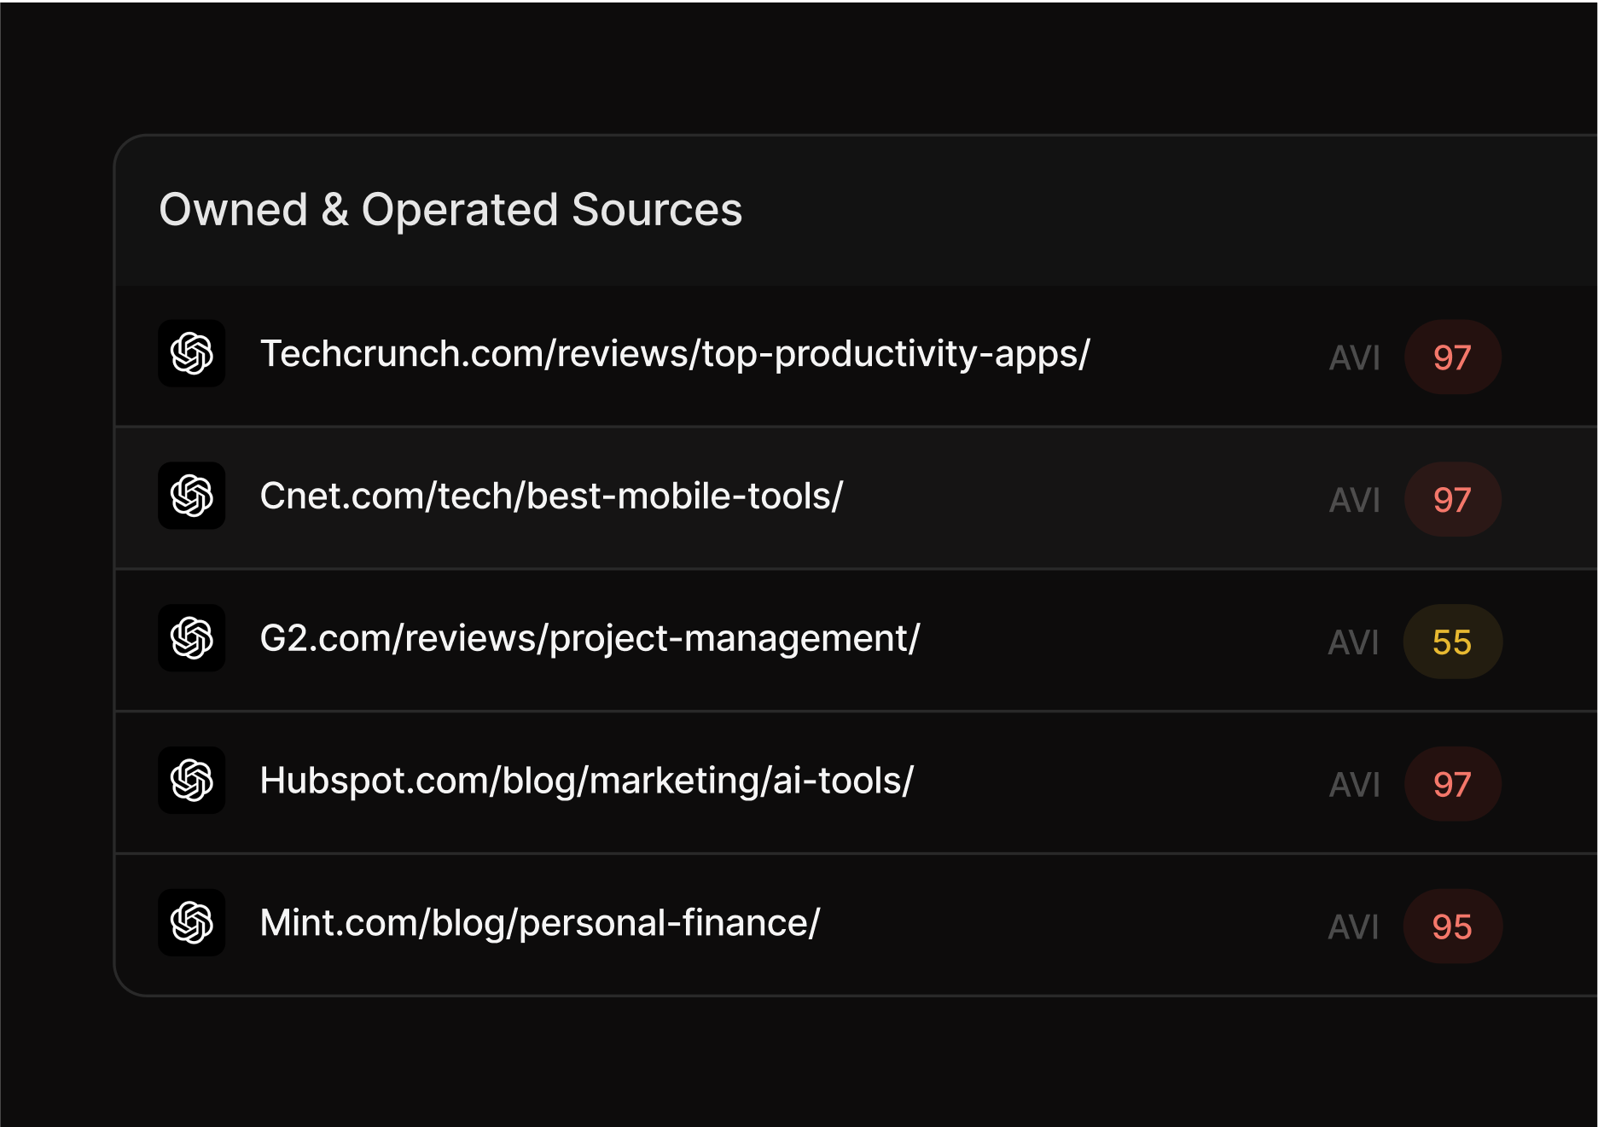Click the AVI label in the Hubspot row
Screen dimensions: 1598x1127
point(1354,785)
